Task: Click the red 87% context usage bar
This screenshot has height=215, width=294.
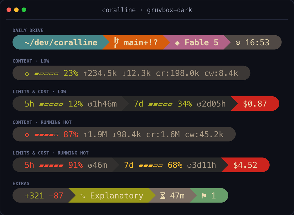Action: click(46, 135)
